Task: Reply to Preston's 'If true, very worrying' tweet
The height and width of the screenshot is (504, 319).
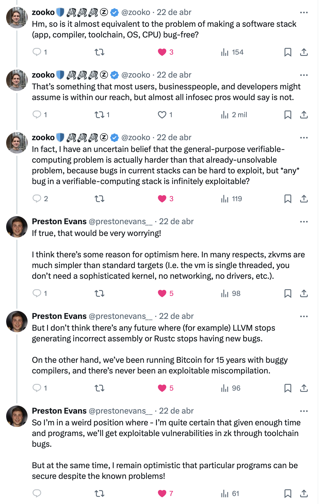Action: (37, 293)
